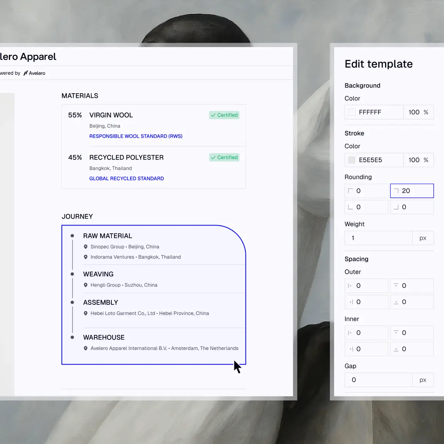Select the Warehouse journey step
The width and height of the screenshot is (444, 444).
(x=104, y=338)
